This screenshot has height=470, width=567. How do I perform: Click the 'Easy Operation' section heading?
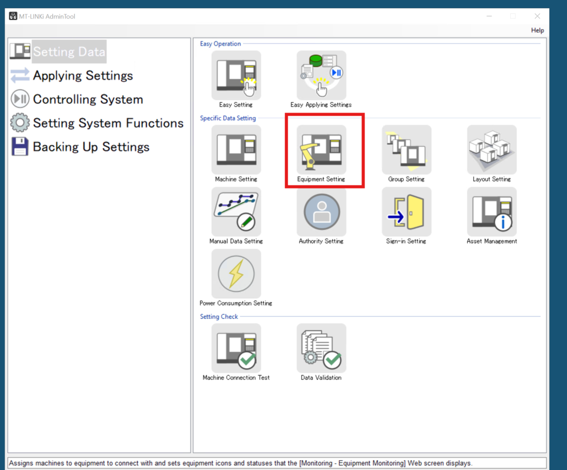tap(220, 44)
